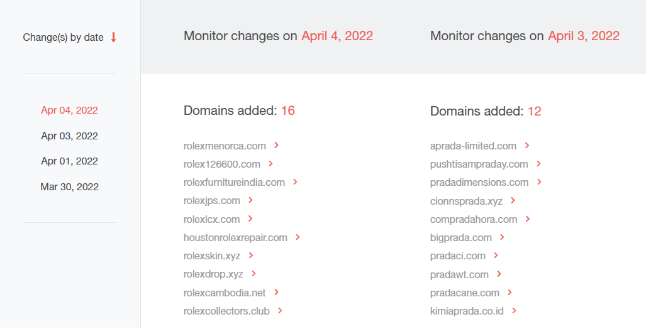Click the arrow next to aprada-limited.com

(527, 145)
